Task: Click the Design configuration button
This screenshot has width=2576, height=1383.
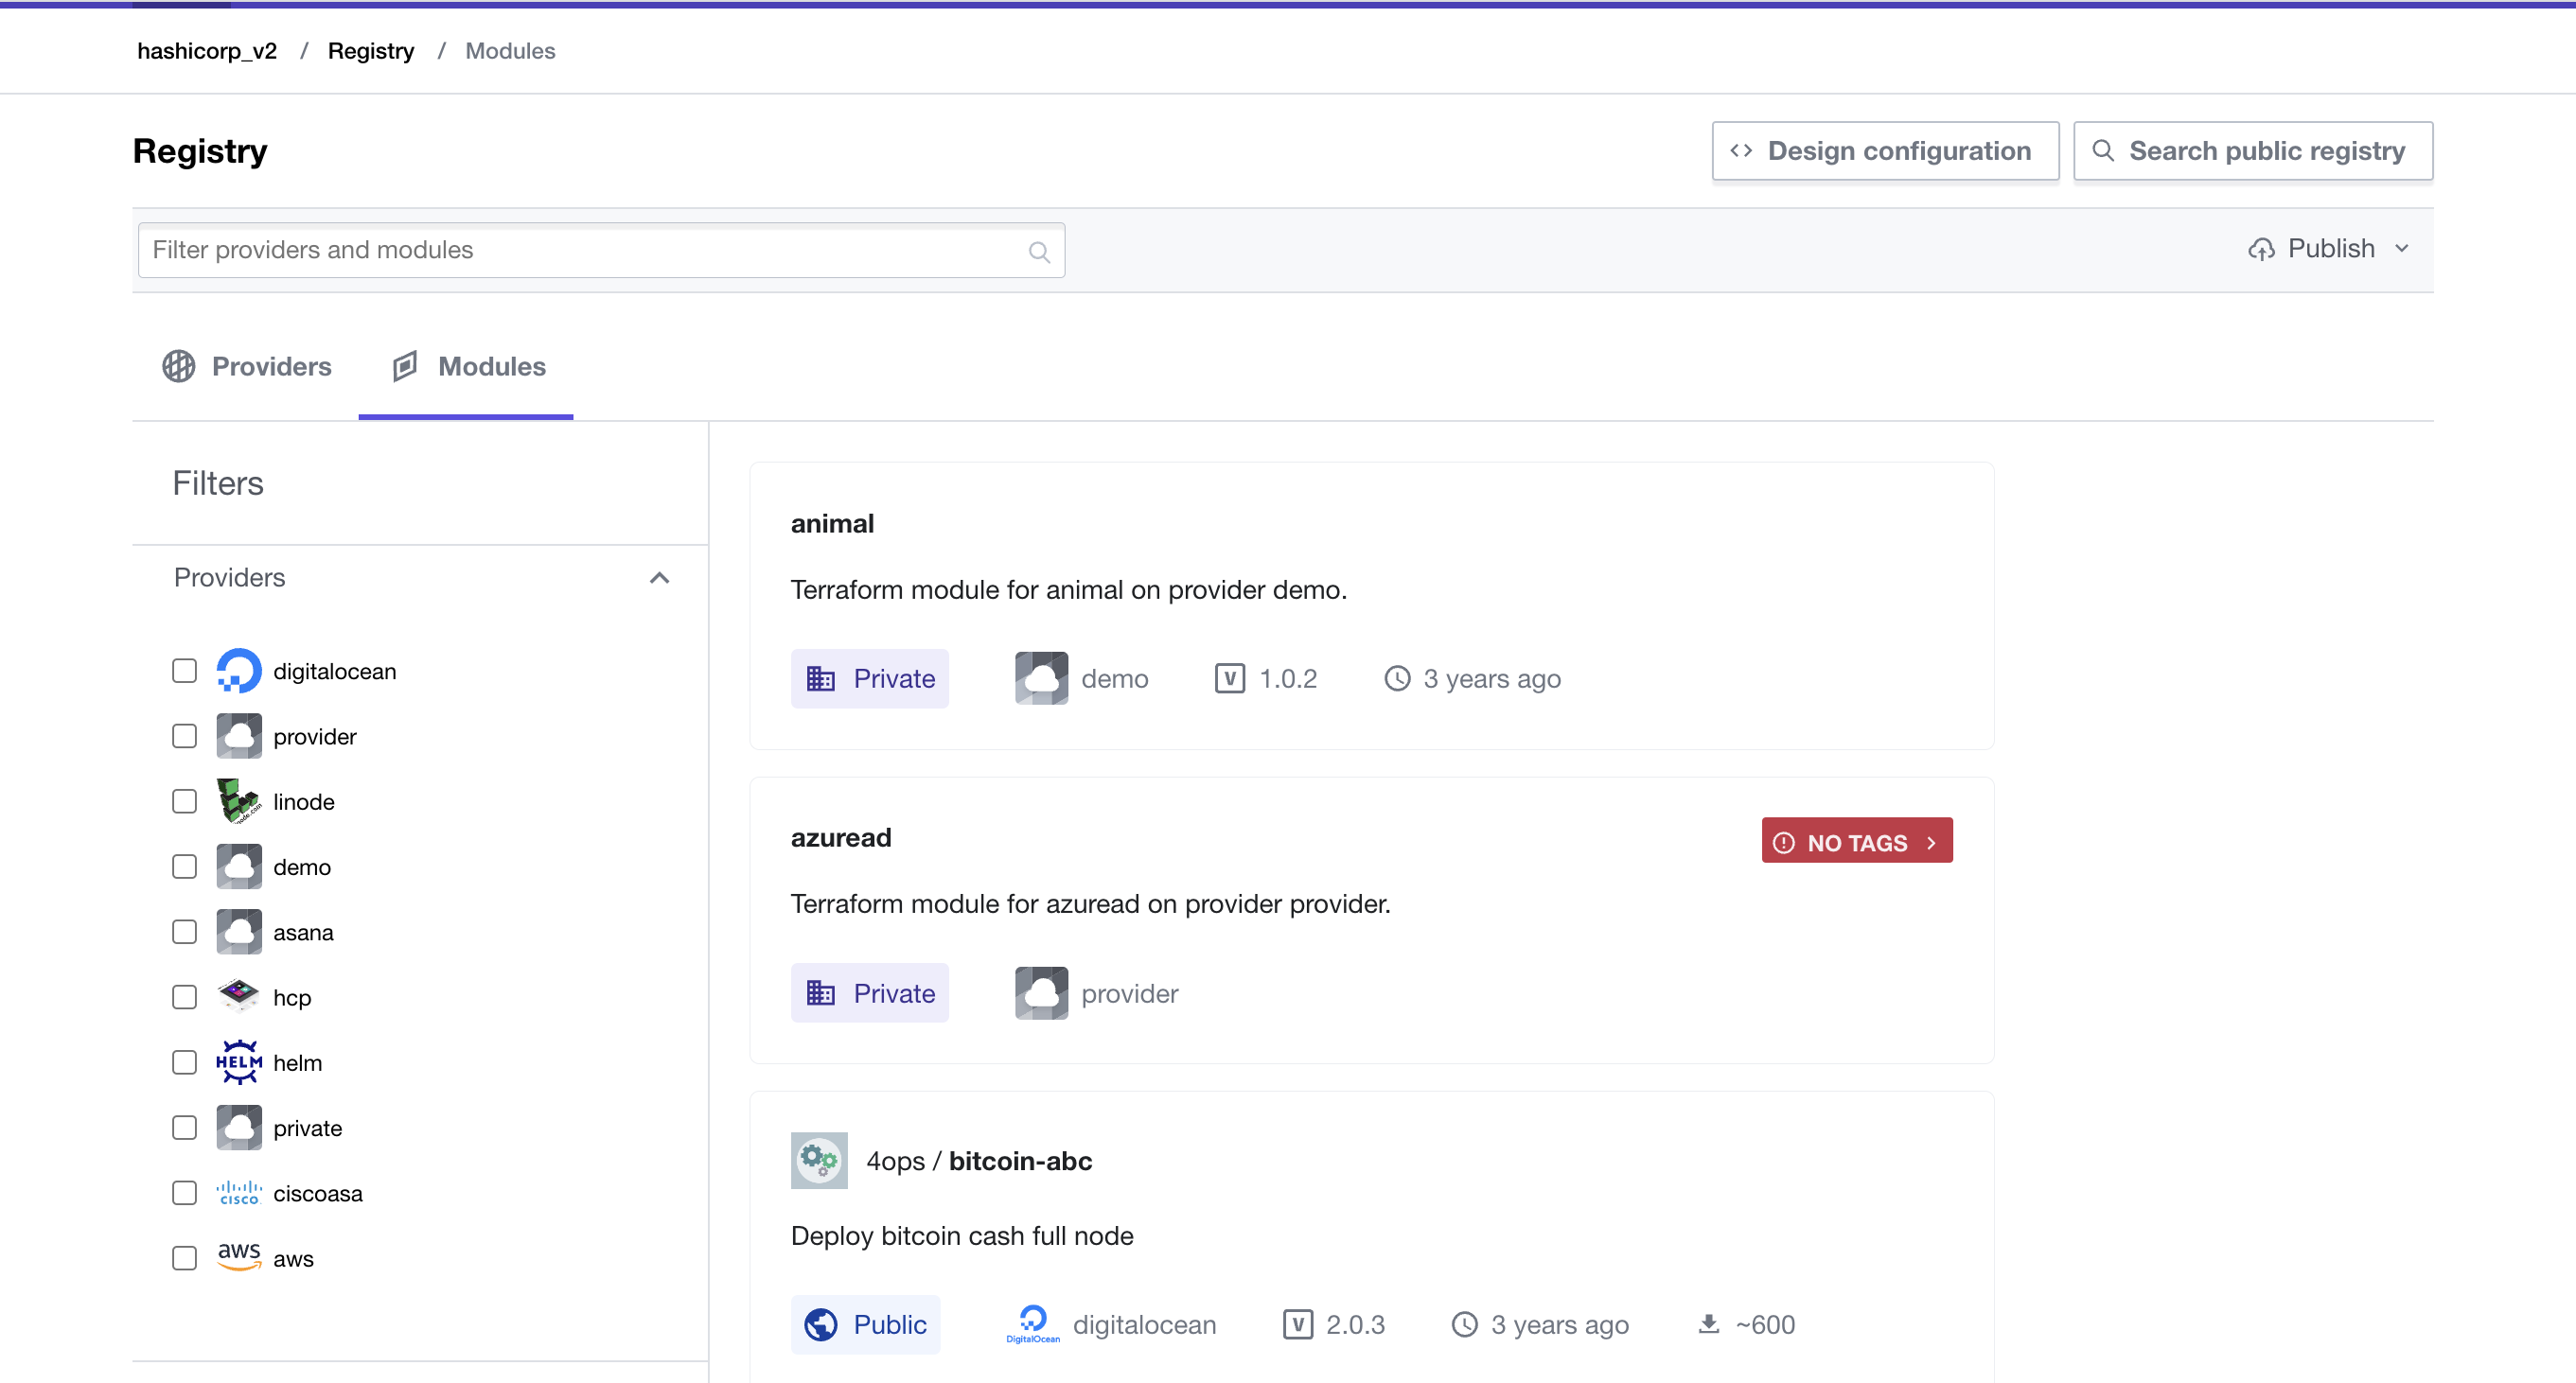Action: point(1884,151)
